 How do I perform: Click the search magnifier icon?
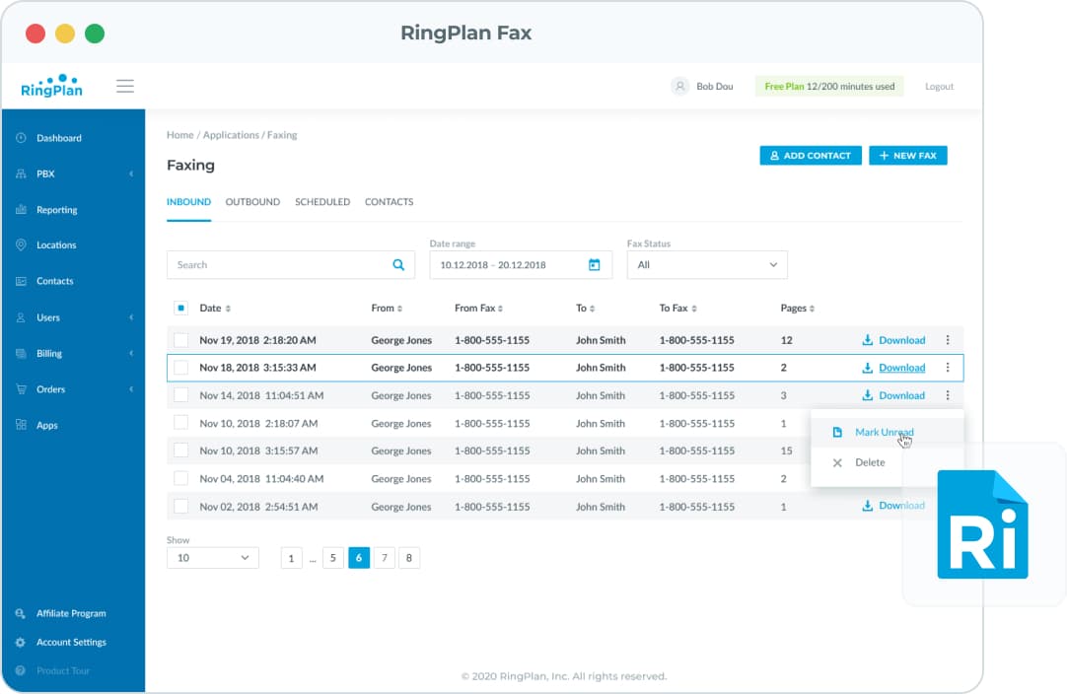coord(398,264)
